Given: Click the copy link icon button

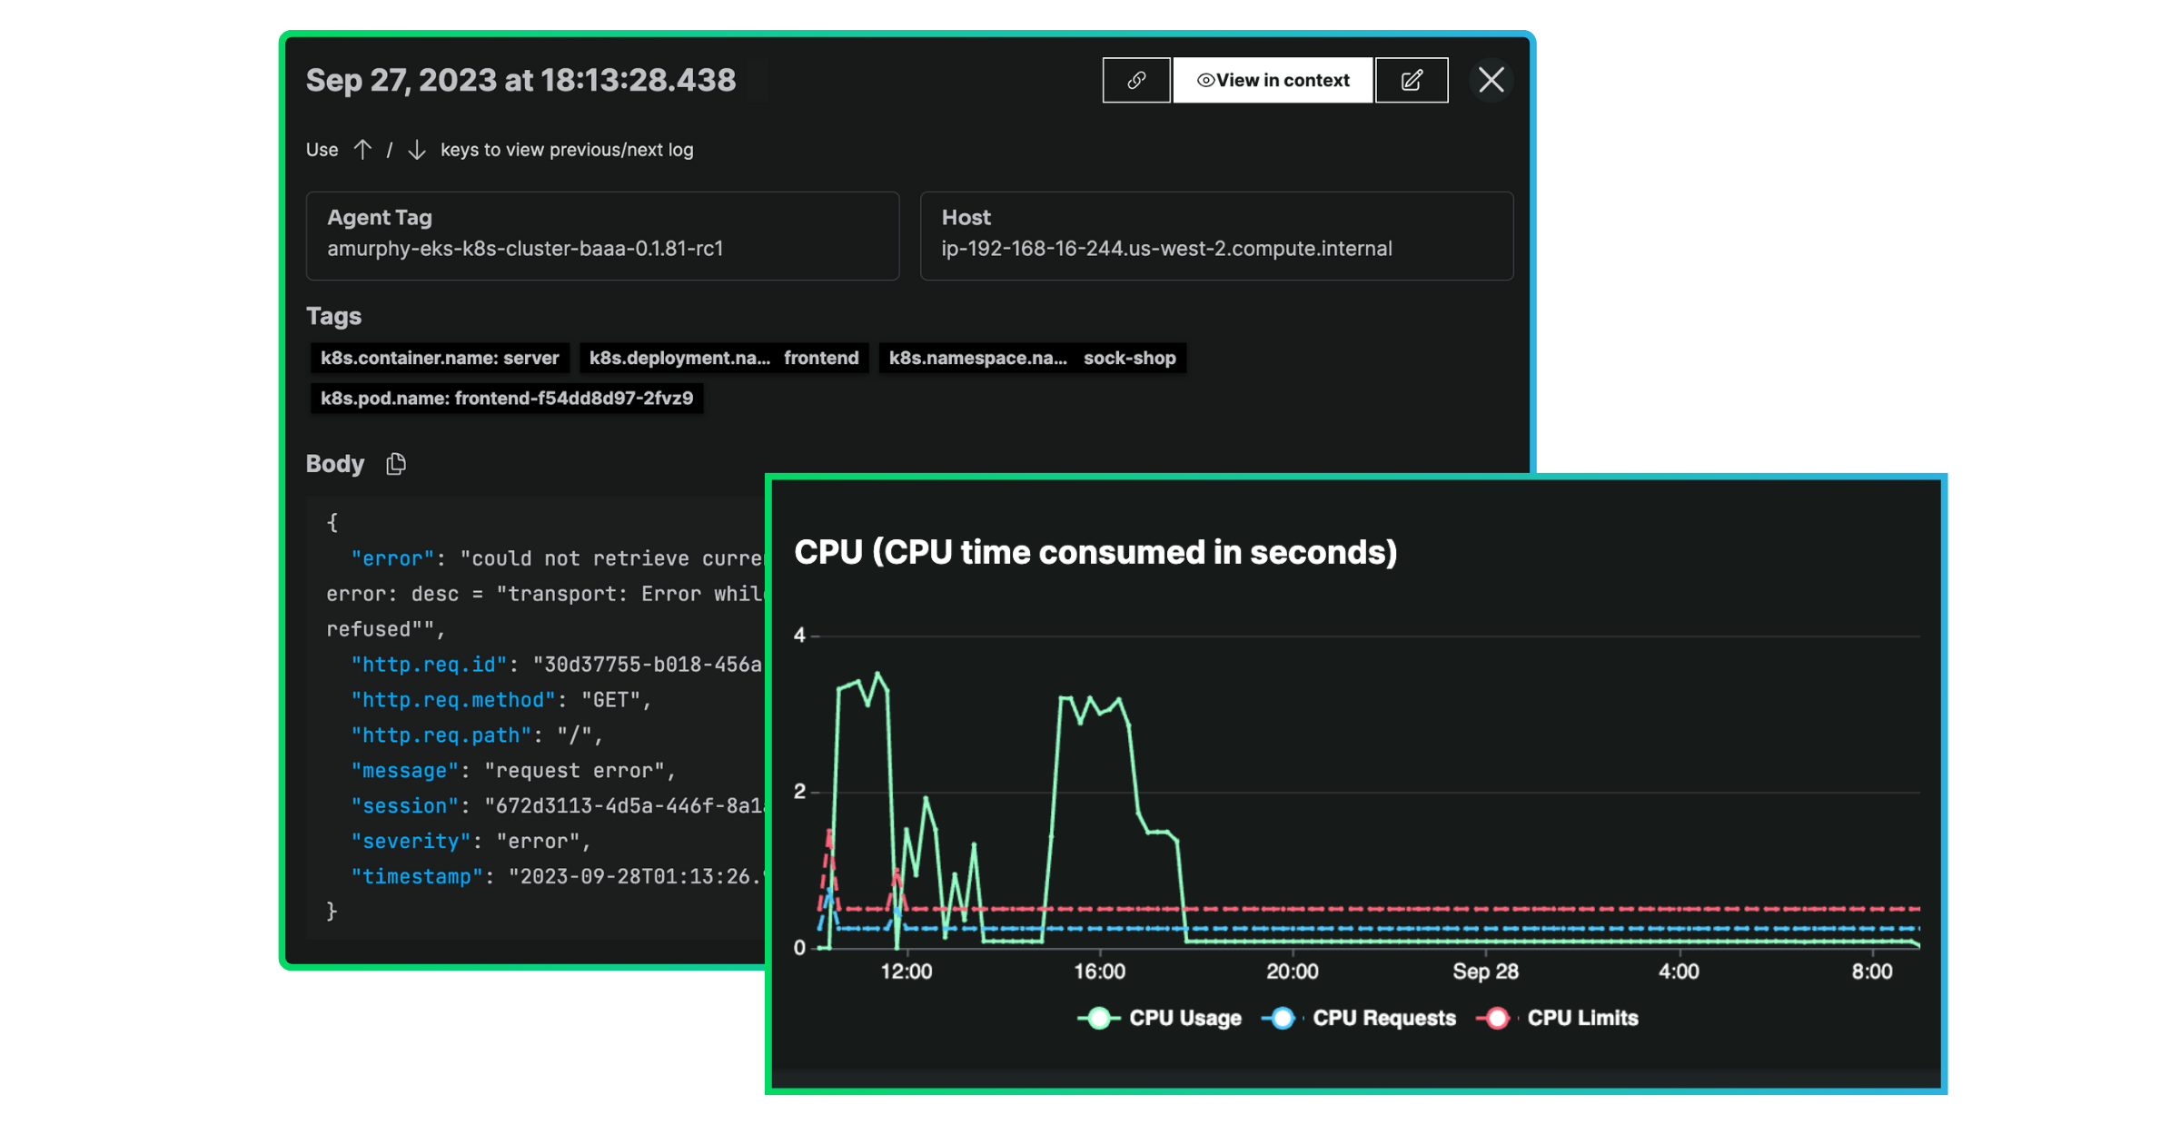Looking at the screenshot, I should (1135, 81).
